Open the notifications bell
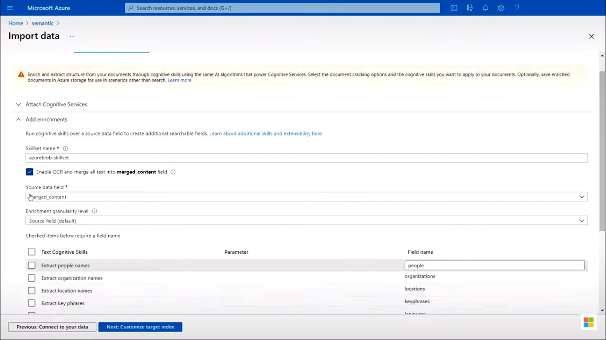606x340 pixels. coord(485,8)
